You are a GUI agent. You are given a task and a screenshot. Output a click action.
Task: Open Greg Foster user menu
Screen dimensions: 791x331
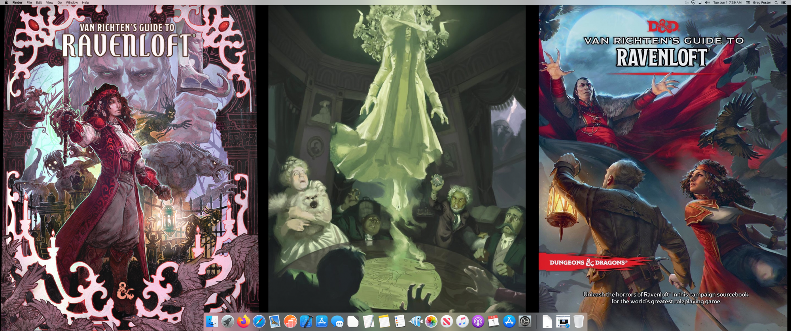click(762, 2)
